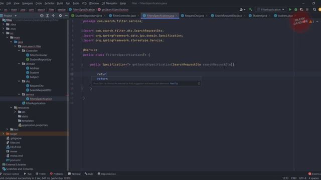
Task: Click the Next Tip link in completion popup
Action: (x=174, y=83)
